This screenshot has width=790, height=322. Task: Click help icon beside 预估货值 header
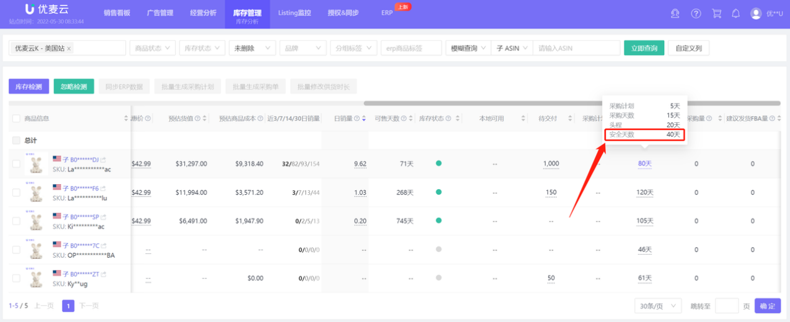(x=198, y=119)
